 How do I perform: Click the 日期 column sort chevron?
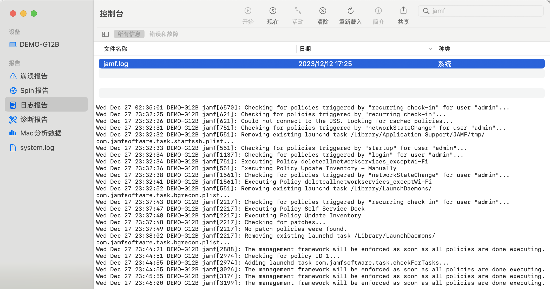click(430, 49)
